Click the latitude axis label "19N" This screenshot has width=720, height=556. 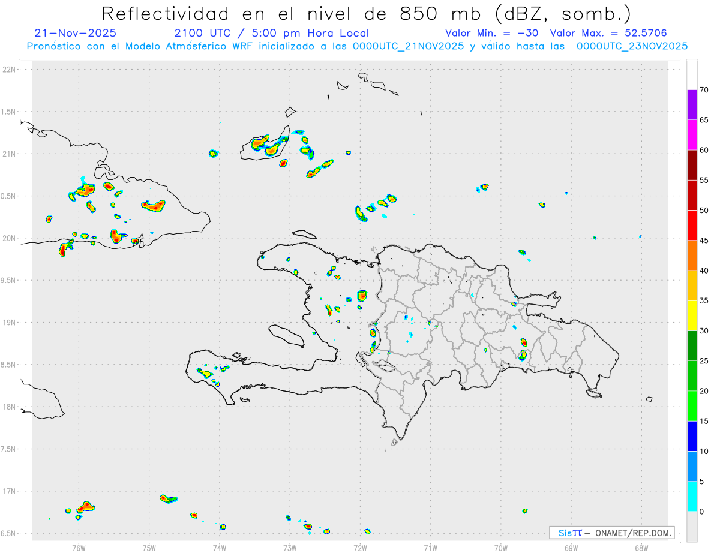[x=10, y=323]
